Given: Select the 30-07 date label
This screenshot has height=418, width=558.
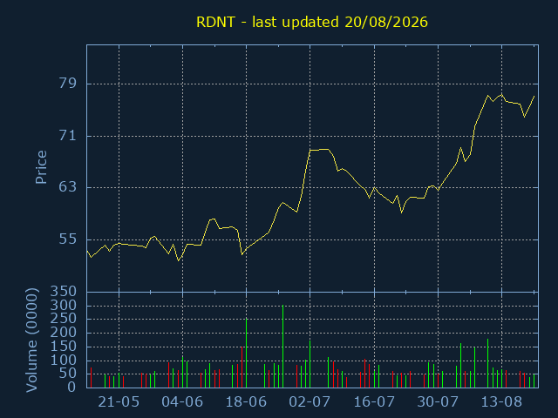Looking at the screenshot, I should [x=438, y=402].
